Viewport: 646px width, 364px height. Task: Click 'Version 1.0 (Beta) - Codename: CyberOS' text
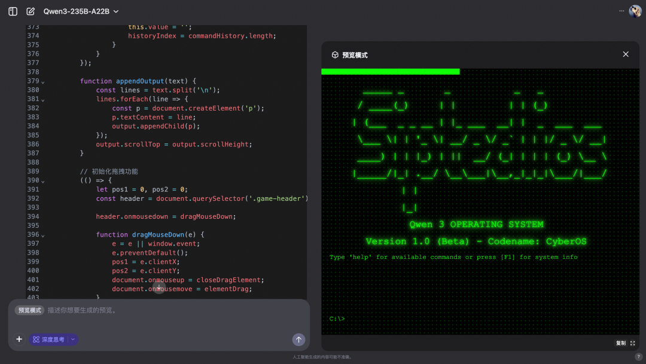tap(476, 241)
